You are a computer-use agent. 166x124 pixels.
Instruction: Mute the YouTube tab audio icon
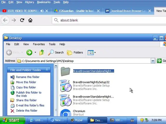click(42, 11)
